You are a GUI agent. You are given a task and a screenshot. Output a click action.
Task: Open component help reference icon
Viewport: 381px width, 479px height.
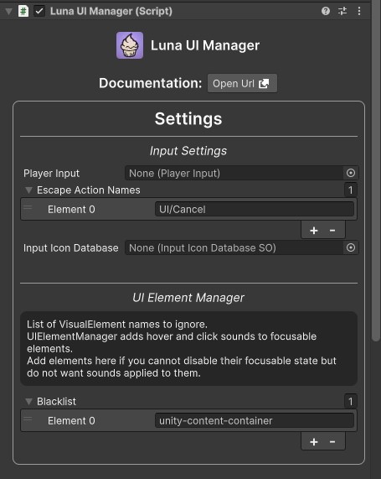tap(326, 11)
